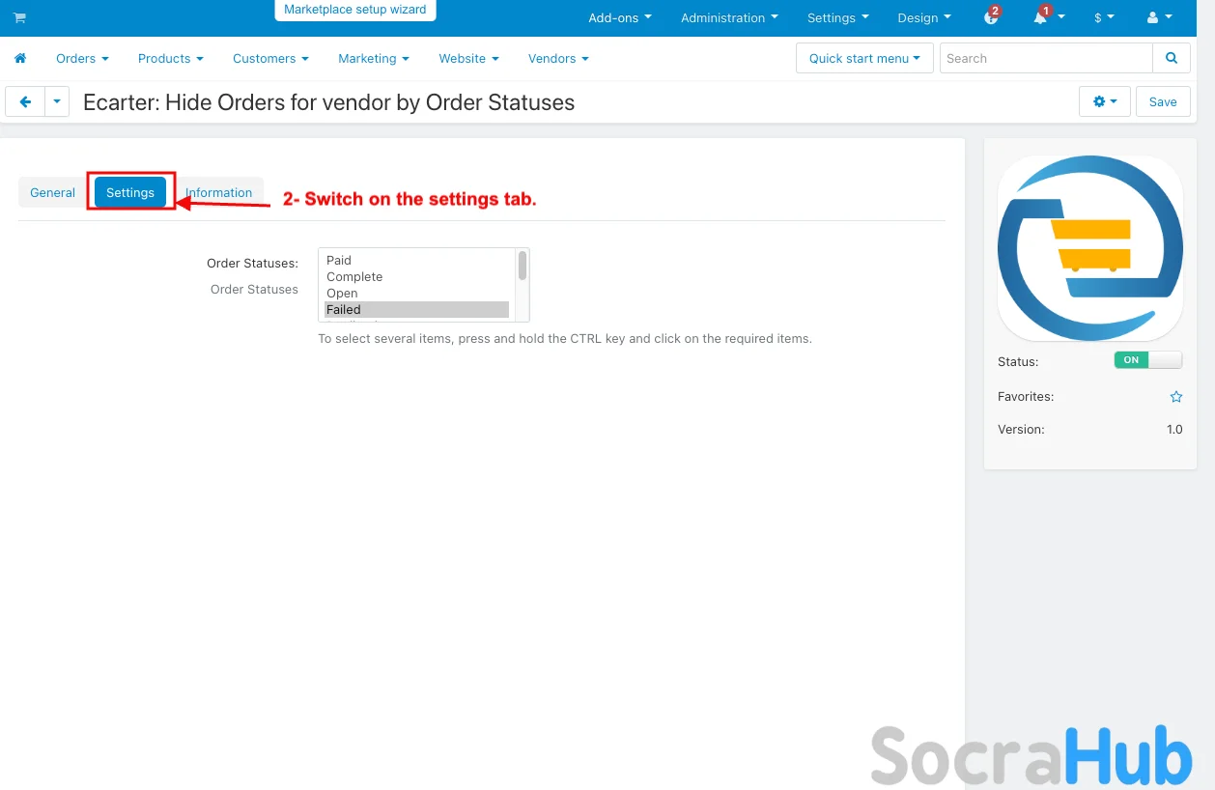Expand the Orders menu
Viewport: 1215px width, 790px height.
[82, 58]
